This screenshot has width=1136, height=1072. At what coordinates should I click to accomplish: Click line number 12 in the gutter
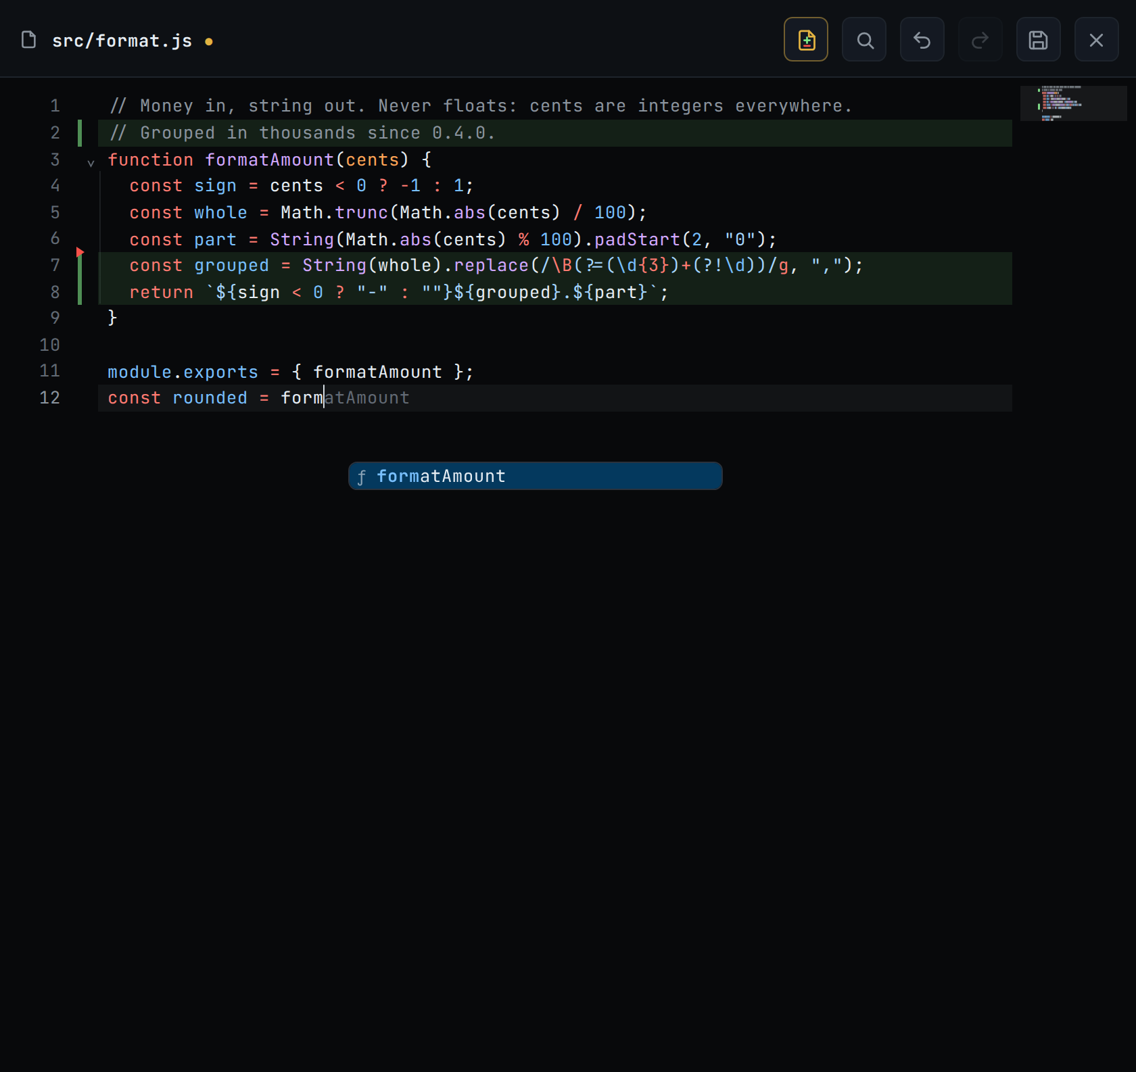pyautogui.click(x=50, y=398)
